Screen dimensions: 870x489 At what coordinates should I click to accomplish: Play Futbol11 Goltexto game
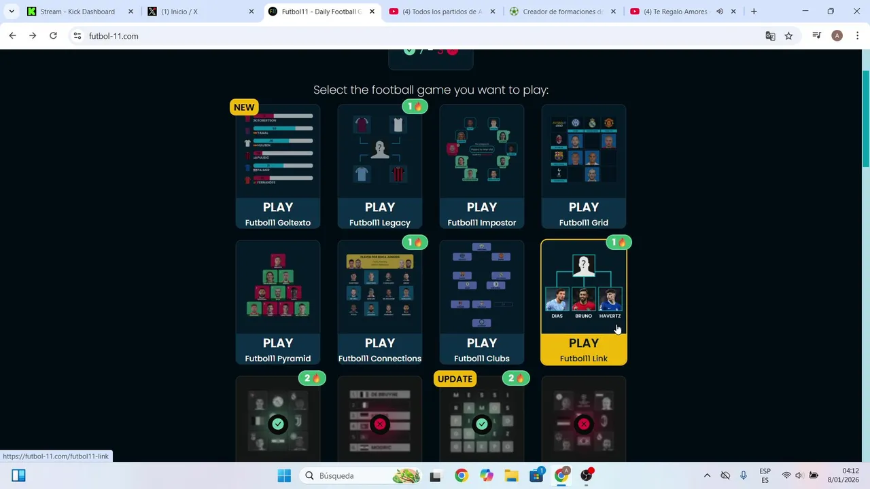pos(278,213)
